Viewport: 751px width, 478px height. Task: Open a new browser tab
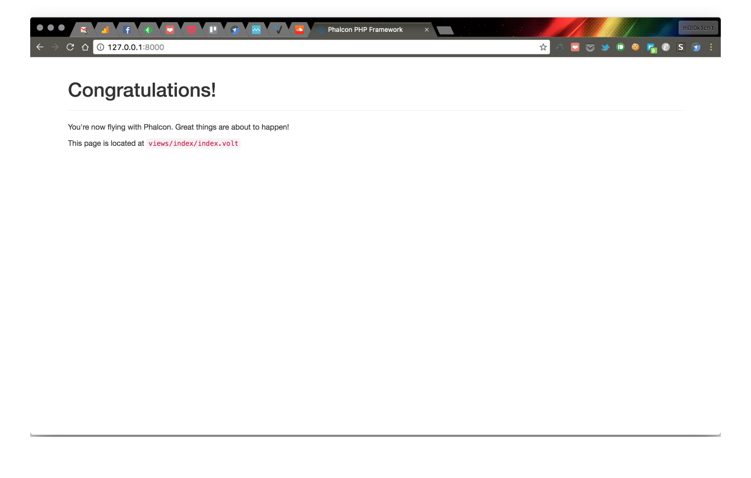click(x=445, y=30)
